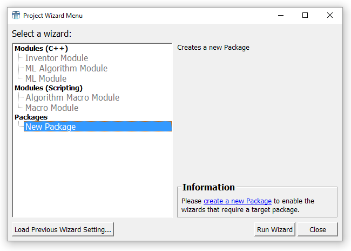Viewport: 351px width, 251px height.
Task: Maximize the Project Wizard Menu window
Action: point(305,16)
